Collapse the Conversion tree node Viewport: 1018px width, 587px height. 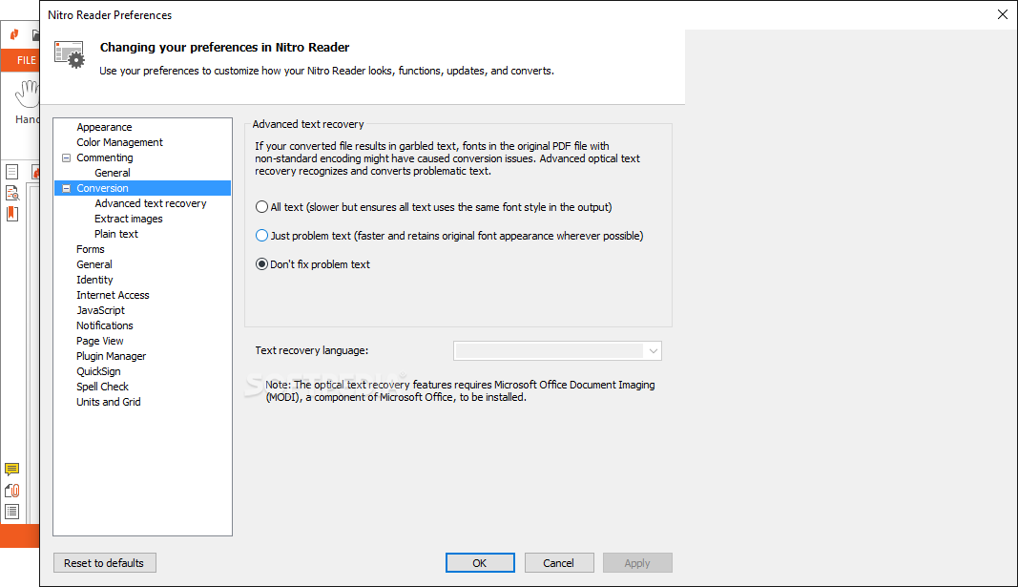66,188
